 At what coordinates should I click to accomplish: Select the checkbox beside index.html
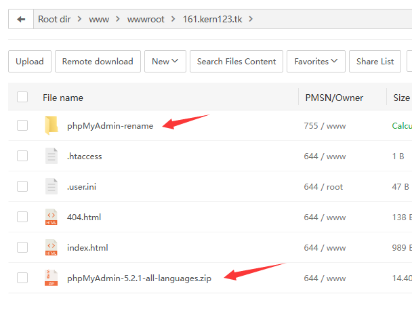pos(22,247)
